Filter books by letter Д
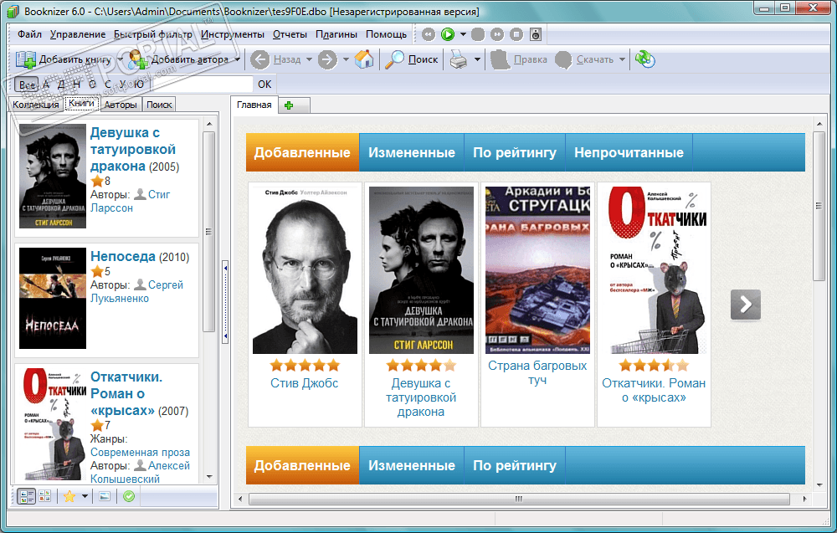Image resolution: width=837 pixels, height=533 pixels. coord(61,85)
